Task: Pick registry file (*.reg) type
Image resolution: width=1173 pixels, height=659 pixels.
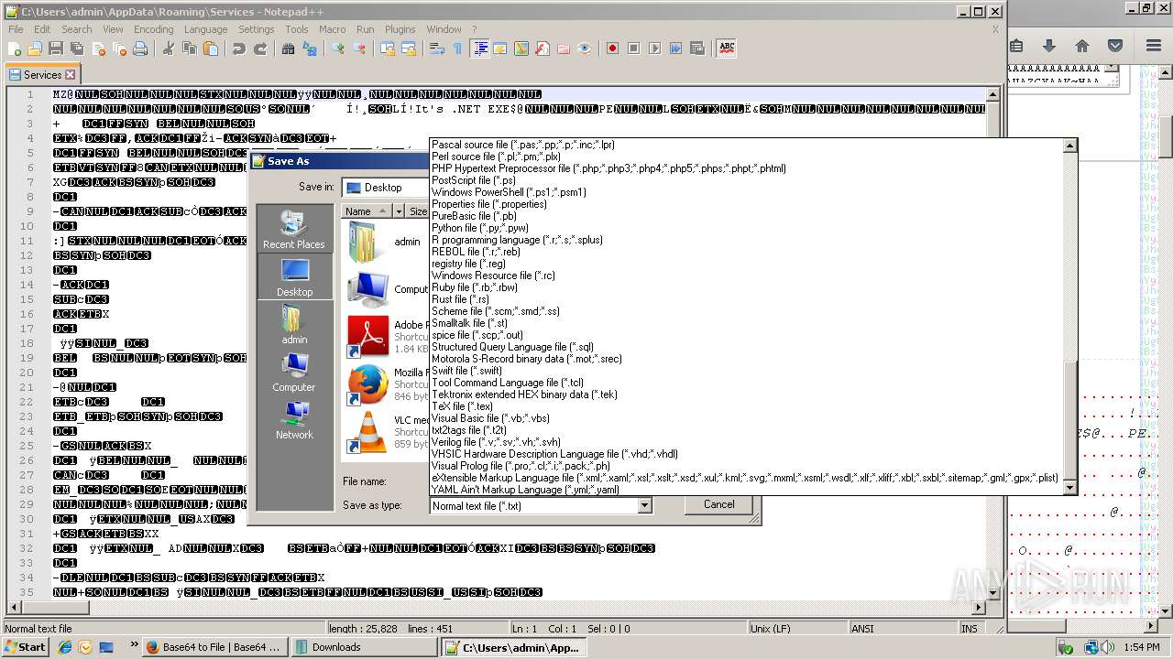Action: point(468,264)
